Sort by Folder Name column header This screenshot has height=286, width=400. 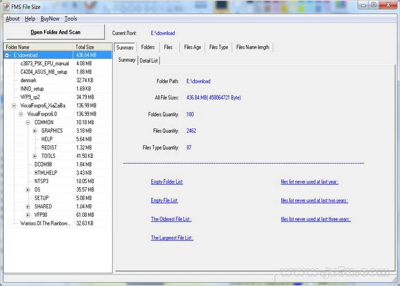pos(38,47)
